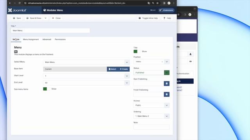
Task: Switch to the Menu Assignment tab
Action: 31,39
